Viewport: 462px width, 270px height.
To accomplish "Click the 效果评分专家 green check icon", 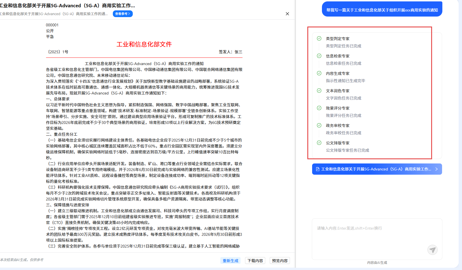I will (319, 108).
